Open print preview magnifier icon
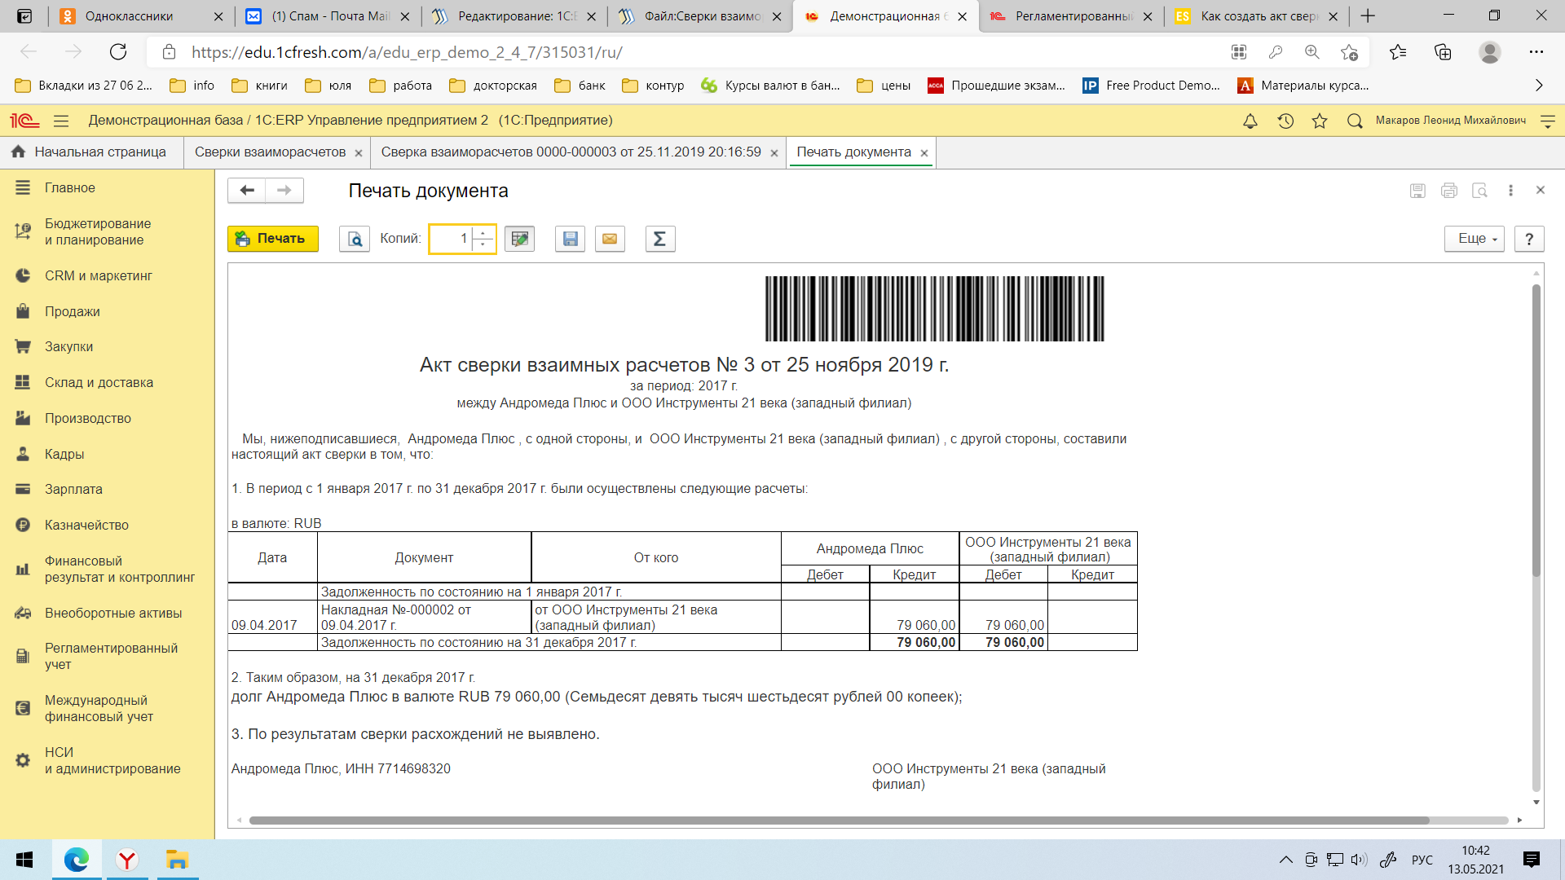1565x880 pixels. (x=355, y=239)
